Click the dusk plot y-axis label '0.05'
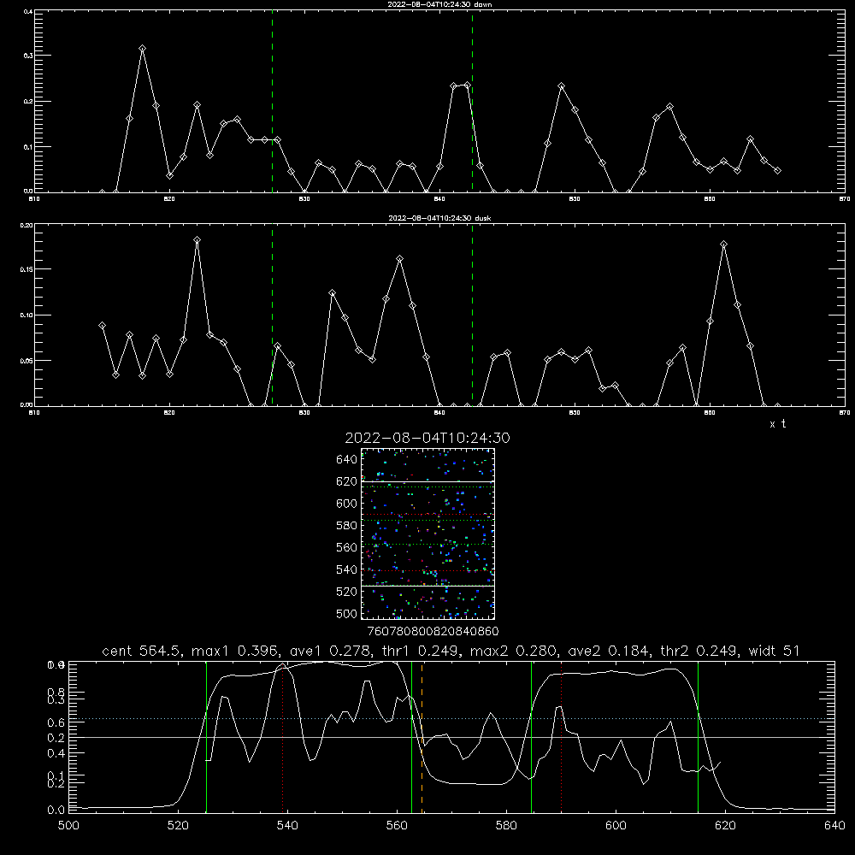 point(27,361)
